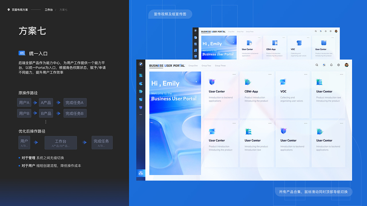
Task: Open settings gear in front window header
Action: [x=339, y=65]
